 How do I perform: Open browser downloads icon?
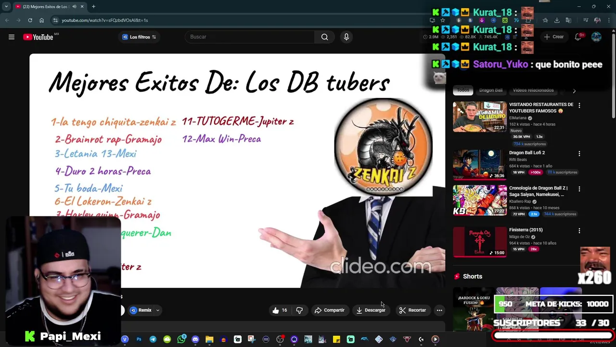coord(557,20)
